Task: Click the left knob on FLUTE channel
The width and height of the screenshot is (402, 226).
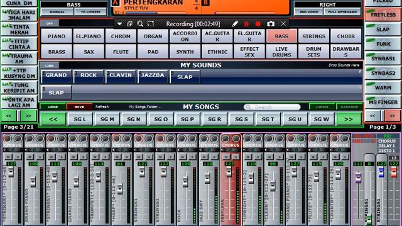Action: (313, 138)
